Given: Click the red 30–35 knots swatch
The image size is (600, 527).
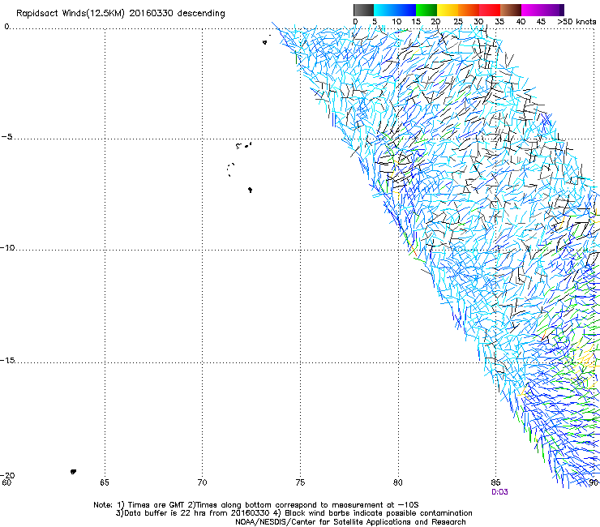Looking at the screenshot, I should [490, 10].
